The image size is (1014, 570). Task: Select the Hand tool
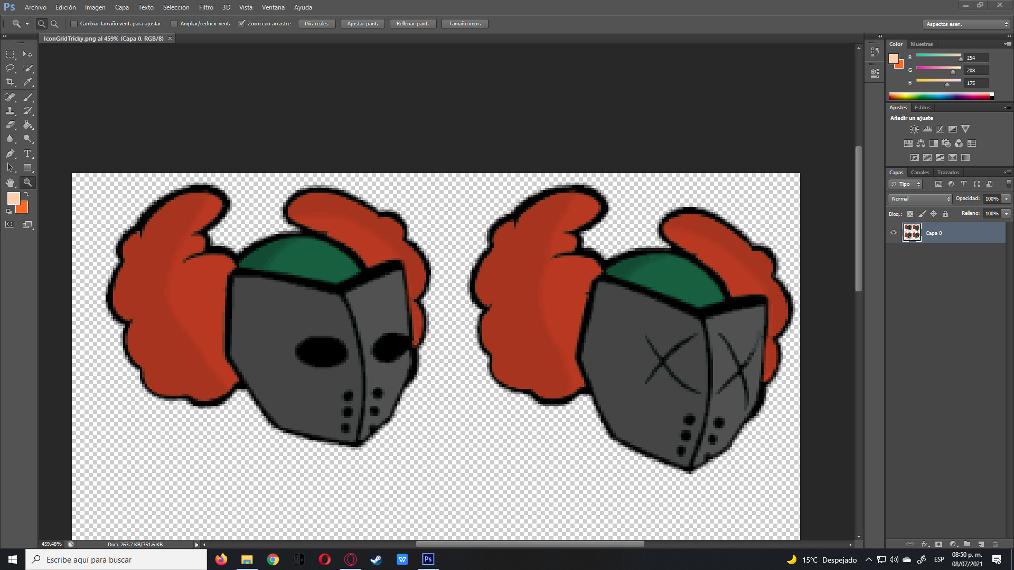point(10,183)
